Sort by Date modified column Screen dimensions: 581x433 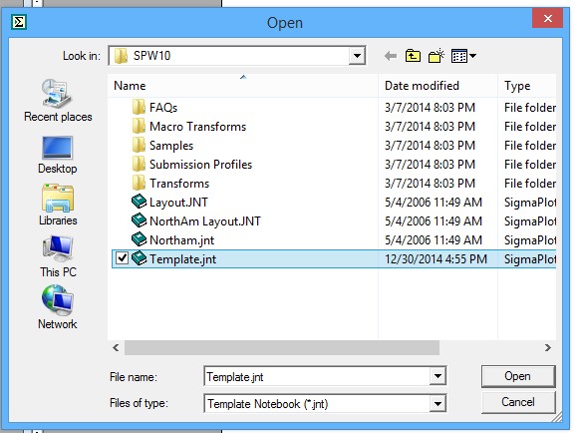pyautogui.click(x=437, y=86)
